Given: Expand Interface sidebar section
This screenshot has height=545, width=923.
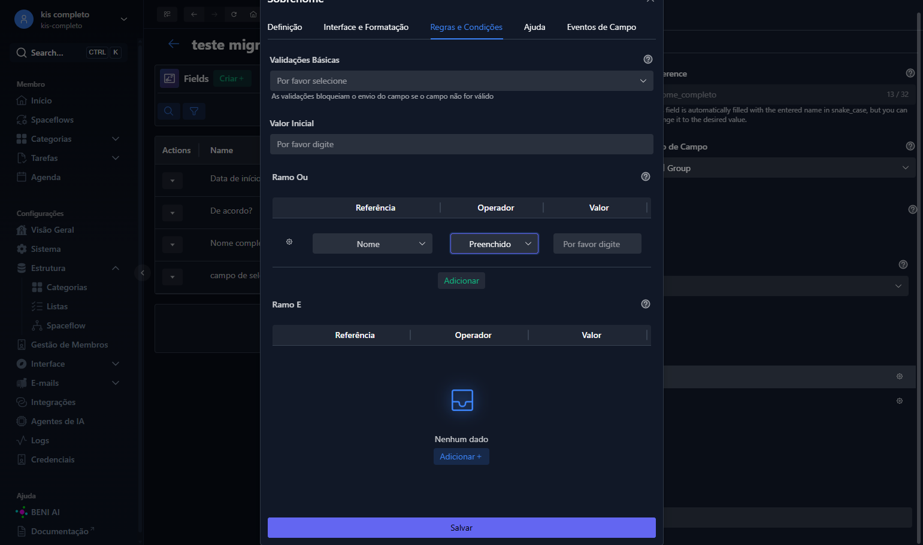Looking at the screenshot, I should click(x=116, y=364).
